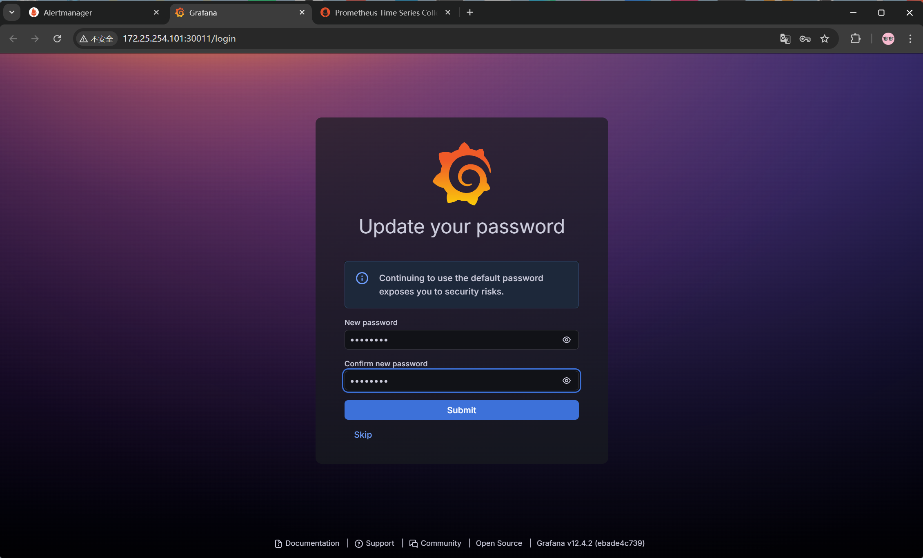This screenshot has height=558, width=923.
Task: Close the Alertmanager tab
Action: click(156, 13)
